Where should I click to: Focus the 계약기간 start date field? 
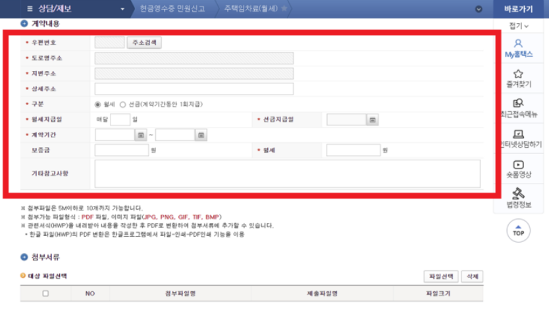115,135
